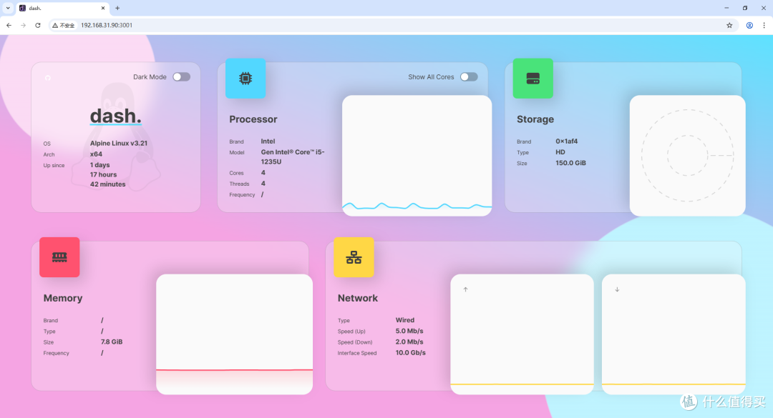Click the green Storage drive icon
773x418 pixels.
pos(533,79)
